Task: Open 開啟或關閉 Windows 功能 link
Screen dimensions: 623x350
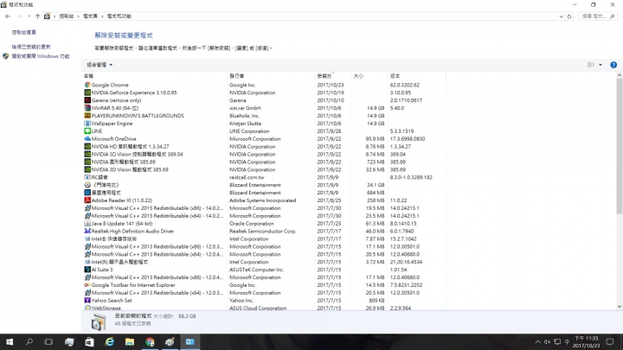Action: click(x=41, y=56)
